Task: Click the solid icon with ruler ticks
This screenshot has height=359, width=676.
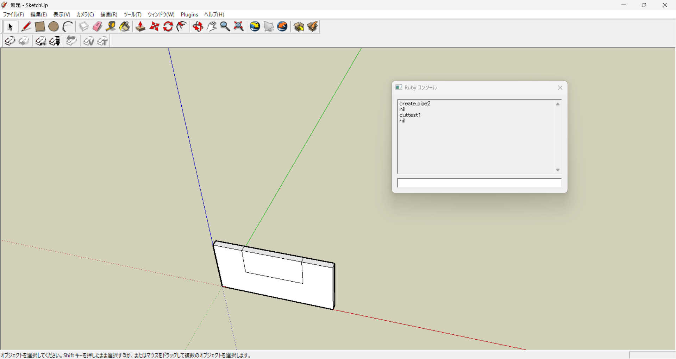Action: pos(41,41)
